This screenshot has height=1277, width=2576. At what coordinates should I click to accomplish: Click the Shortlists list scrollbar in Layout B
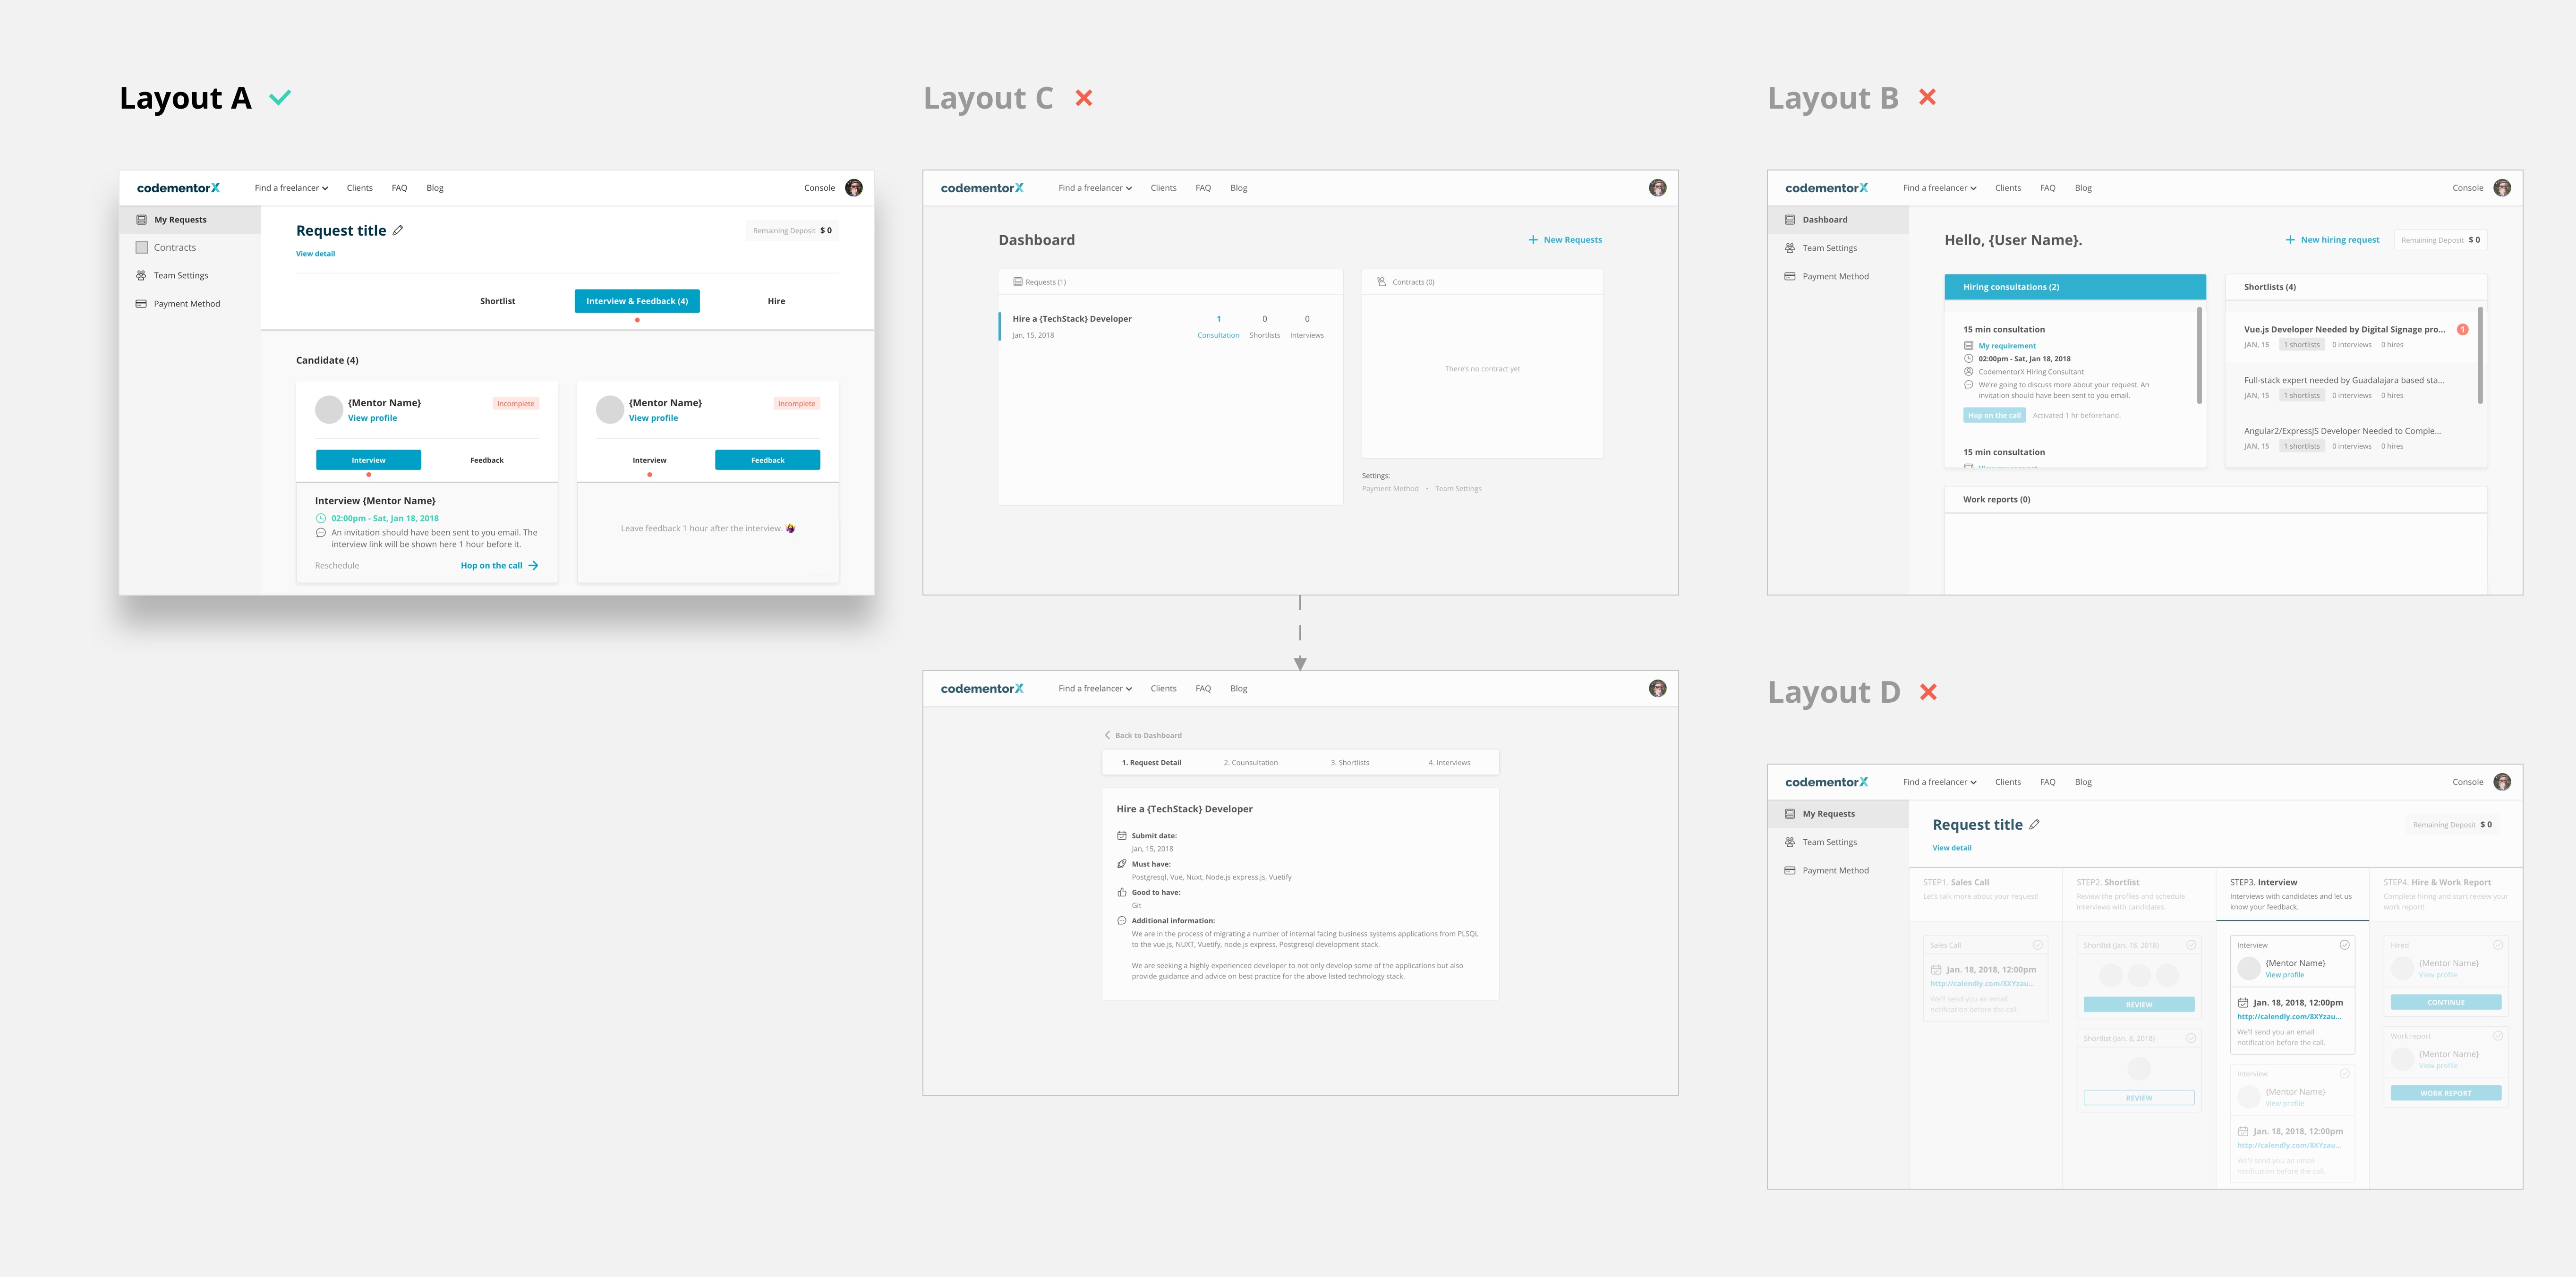(2480, 355)
